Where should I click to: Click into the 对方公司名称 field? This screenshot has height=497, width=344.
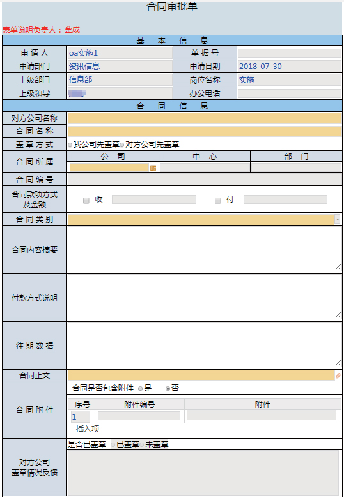click(205, 118)
